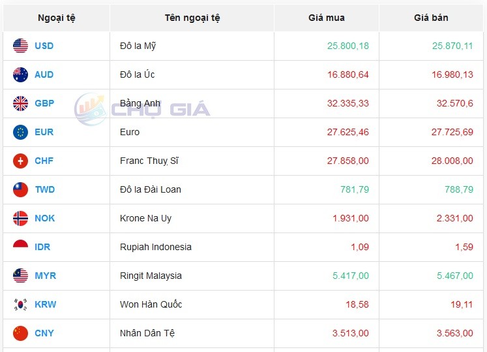
Task: Click the Chợ Giá watermark logo
Action: pyautogui.click(x=142, y=109)
